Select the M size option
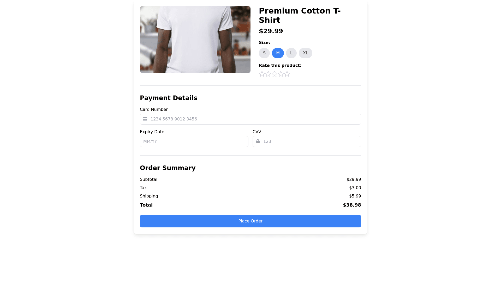The height and width of the screenshot is (281, 501). tap(278, 53)
